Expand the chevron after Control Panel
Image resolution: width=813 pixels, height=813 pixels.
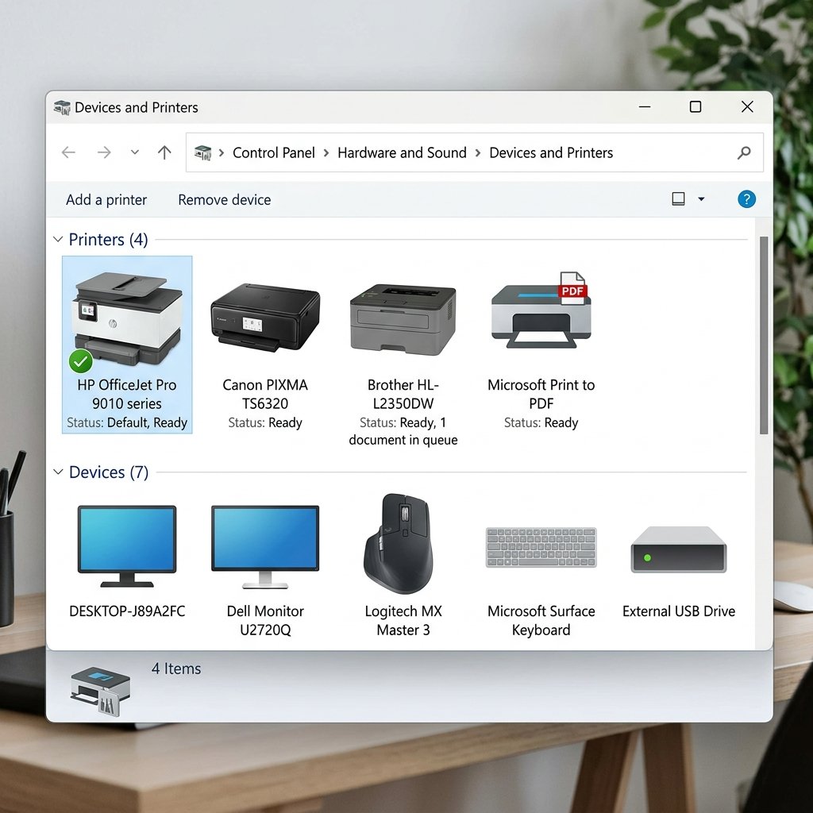click(326, 152)
